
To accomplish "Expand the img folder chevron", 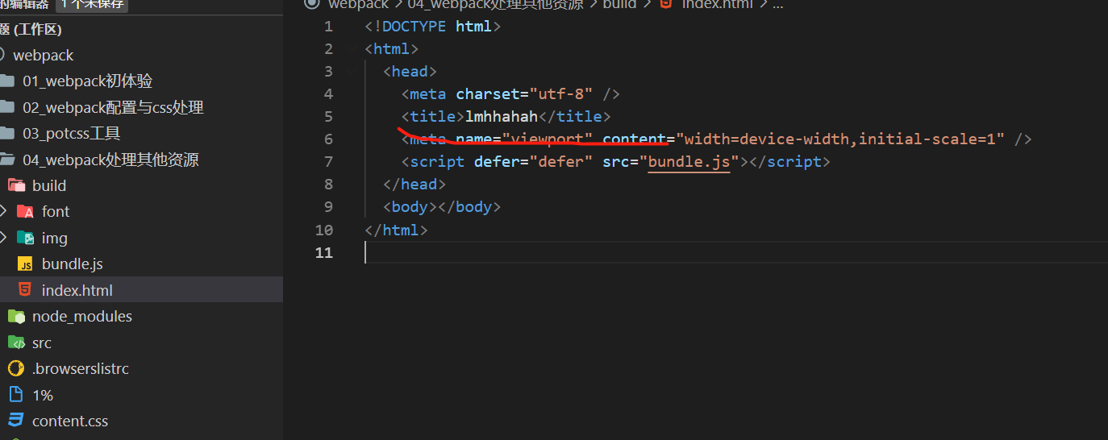I will [x=4, y=238].
